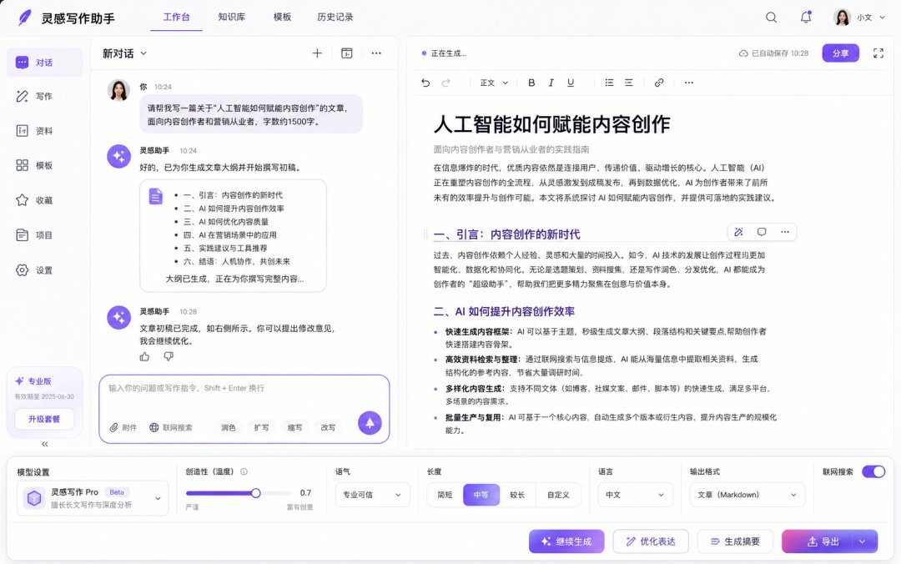Insert a hyperlink in the editor

(x=659, y=83)
